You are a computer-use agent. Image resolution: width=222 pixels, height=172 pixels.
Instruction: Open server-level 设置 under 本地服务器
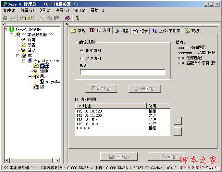click(x=31, y=45)
